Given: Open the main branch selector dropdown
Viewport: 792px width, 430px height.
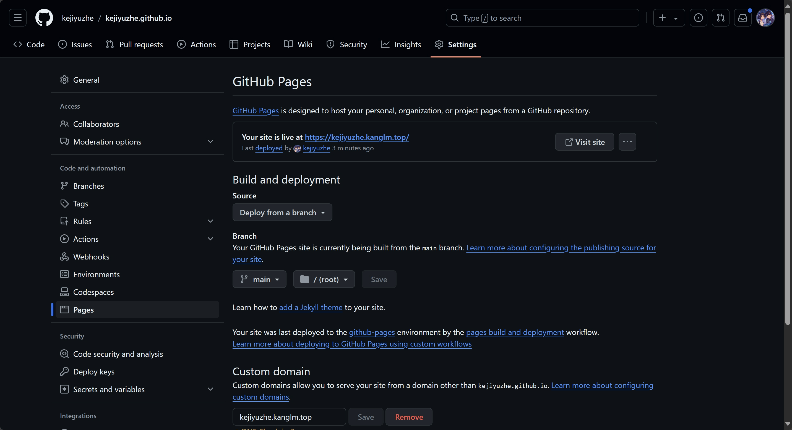Looking at the screenshot, I should [x=259, y=279].
